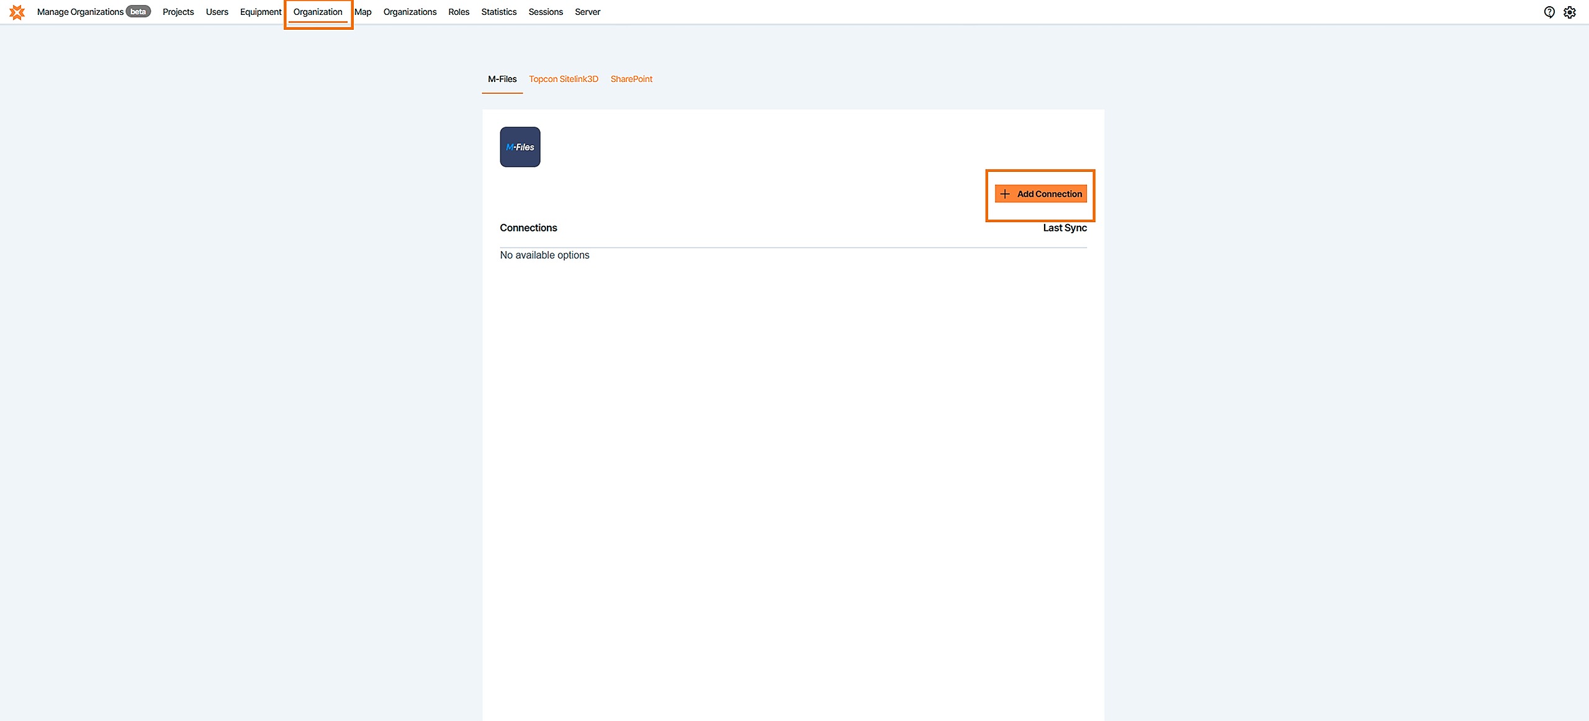Click the beta badge
Image resolution: width=1589 pixels, height=721 pixels.
tap(138, 12)
